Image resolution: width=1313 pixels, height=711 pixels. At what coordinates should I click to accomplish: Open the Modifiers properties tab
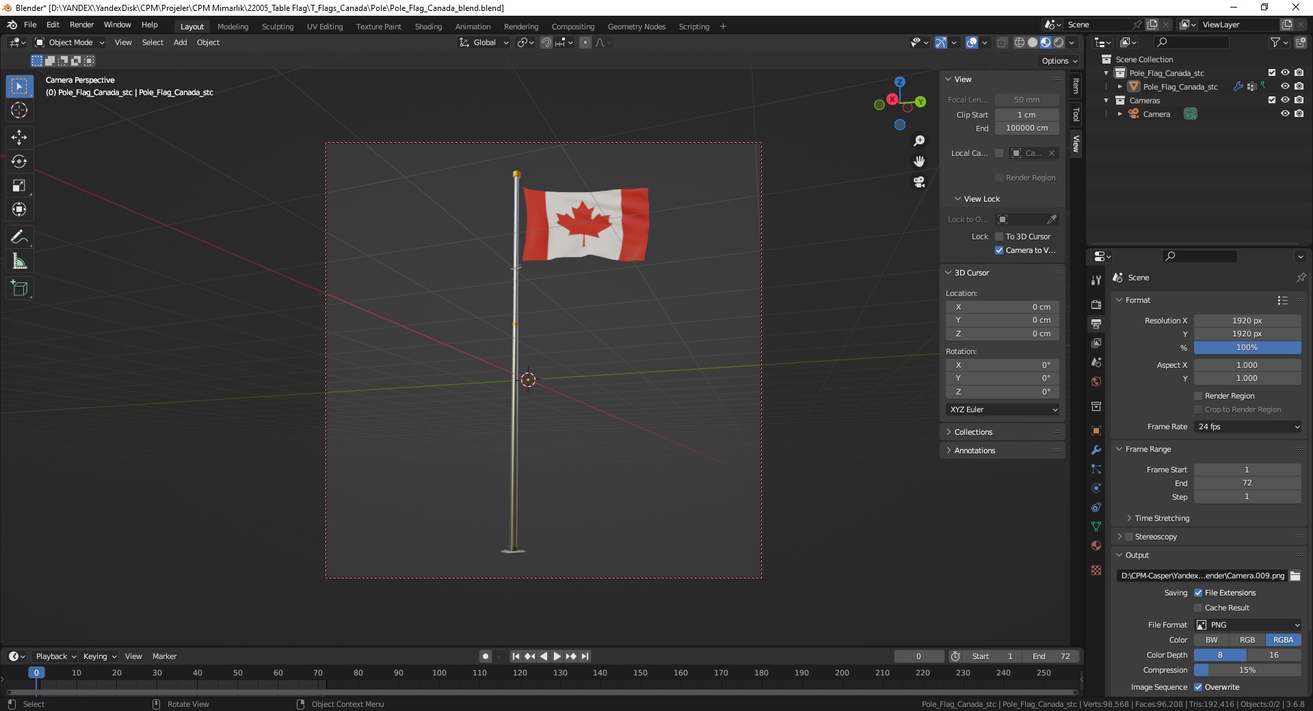(1096, 450)
